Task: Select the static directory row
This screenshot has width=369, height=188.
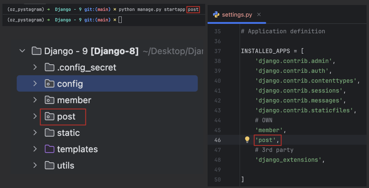Action: tap(107, 133)
